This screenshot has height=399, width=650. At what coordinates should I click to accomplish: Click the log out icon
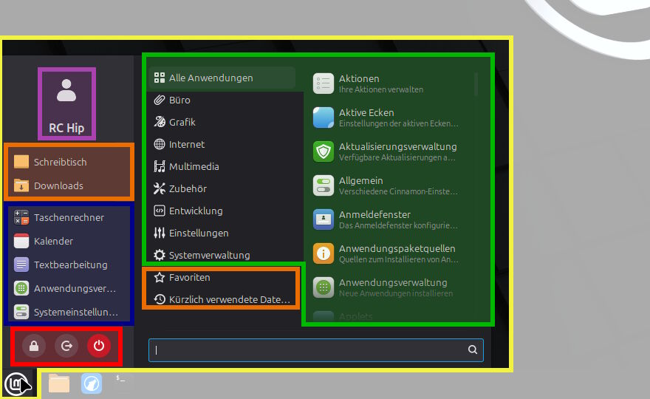pos(66,346)
